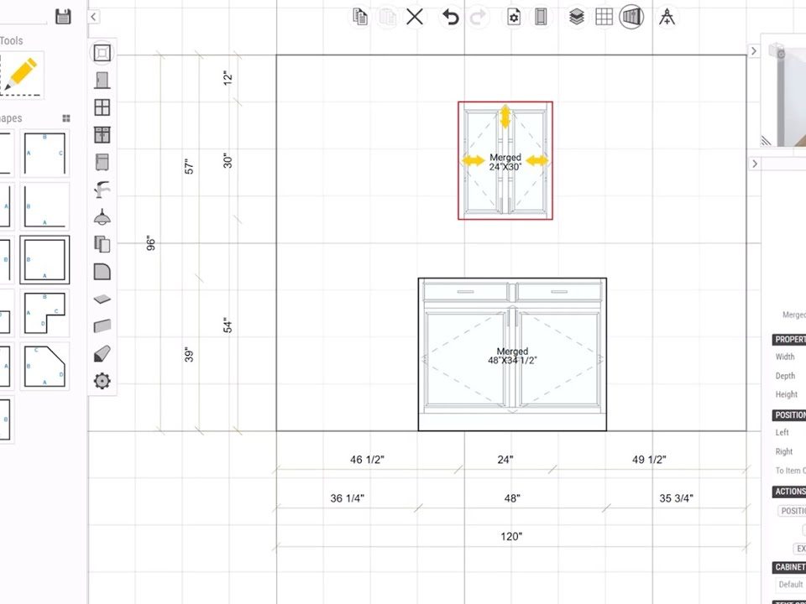The image size is (806, 604).
Task: Expand the 3D preview panel chevron
Action: pos(753,51)
